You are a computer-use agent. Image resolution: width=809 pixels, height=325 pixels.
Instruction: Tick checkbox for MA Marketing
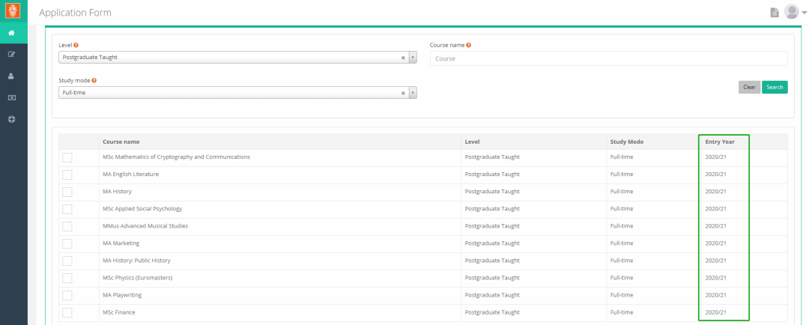(x=67, y=243)
